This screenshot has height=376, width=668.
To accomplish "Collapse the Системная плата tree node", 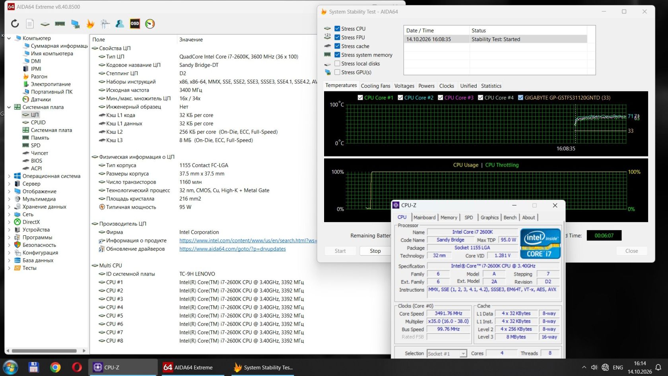I will click(x=9, y=107).
